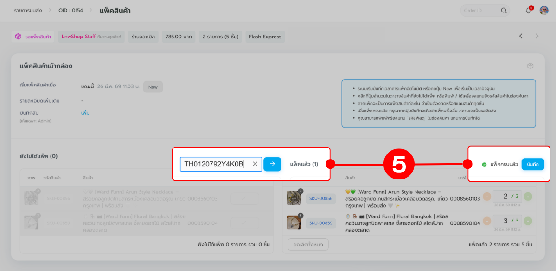This screenshot has width=556, height=271.
Task: Increase packed quantity for SKU-00856
Action: point(528,196)
